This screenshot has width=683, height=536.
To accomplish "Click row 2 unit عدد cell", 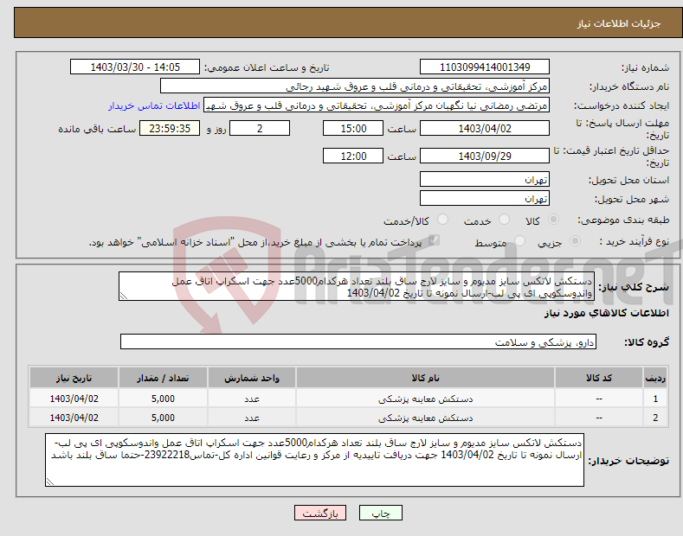I will (x=252, y=418).
